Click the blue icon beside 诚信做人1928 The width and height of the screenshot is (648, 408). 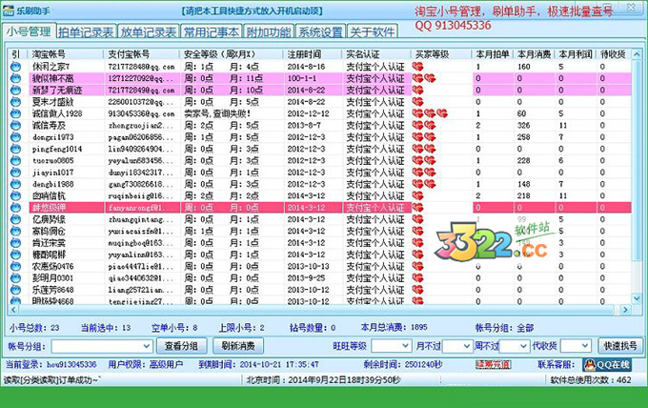click(15, 113)
